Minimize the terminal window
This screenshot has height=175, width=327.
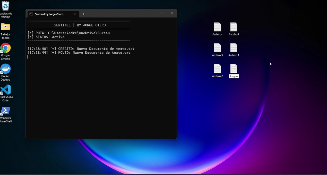coord(152,13)
